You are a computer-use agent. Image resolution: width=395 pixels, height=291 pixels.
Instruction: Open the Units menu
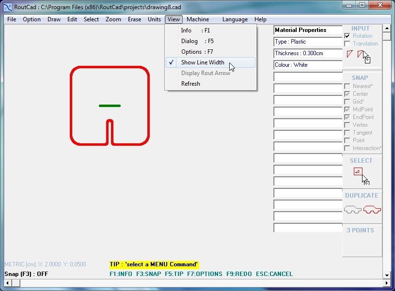154,19
